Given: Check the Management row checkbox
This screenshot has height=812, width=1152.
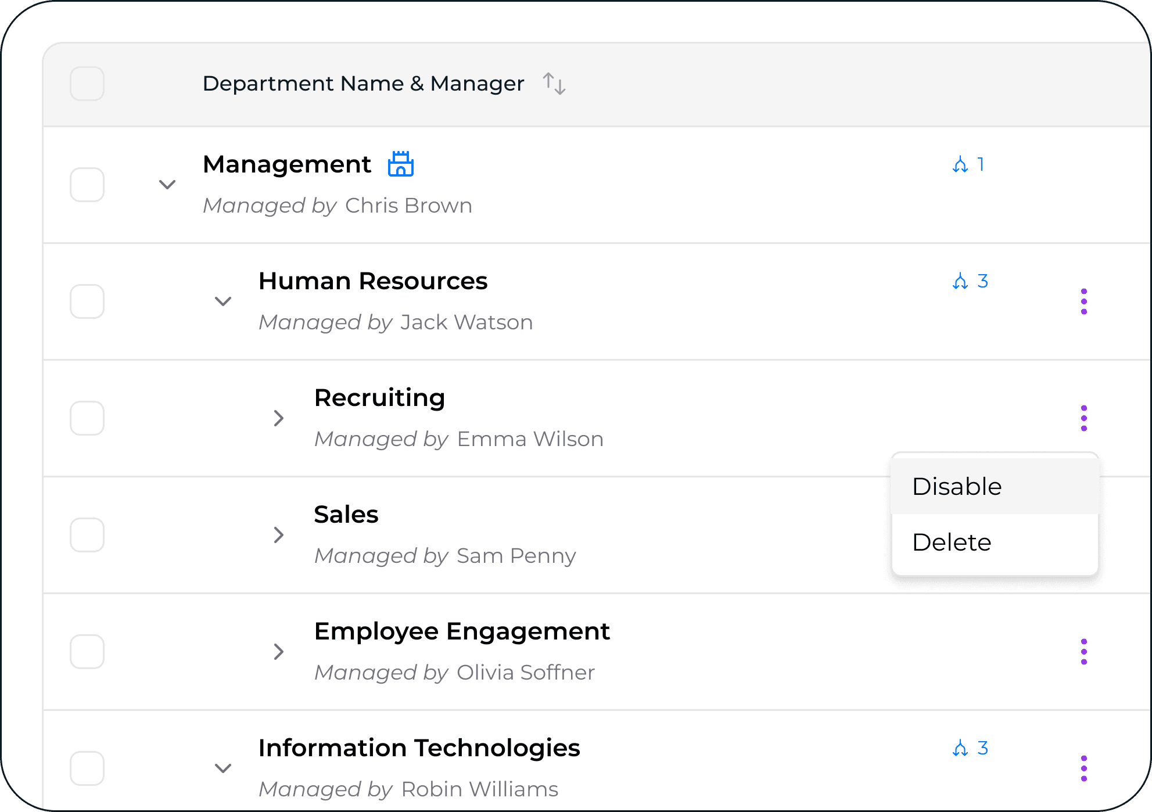Looking at the screenshot, I should (87, 185).
